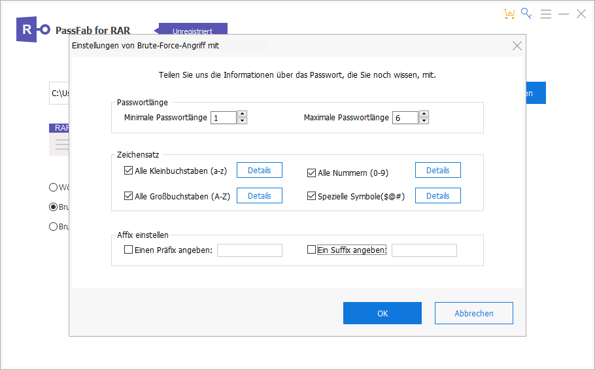
Task: Click the key register icon
Action: 526,14
